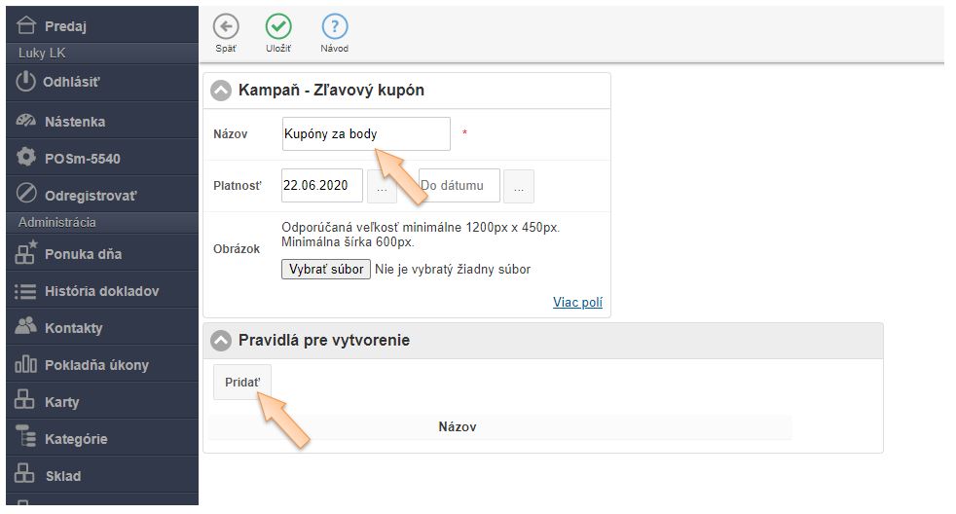Click Odregistrovať in the sidebar
The width and height of the screenshot is (956, 514).
pos(90,196)
